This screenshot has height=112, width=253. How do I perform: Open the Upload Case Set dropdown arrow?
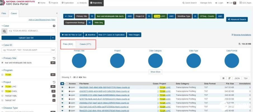click(53, 38)
